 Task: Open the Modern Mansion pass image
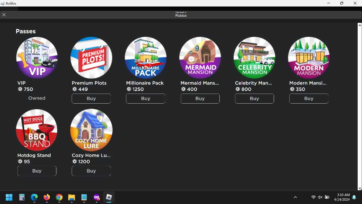(x=309, y=58)
